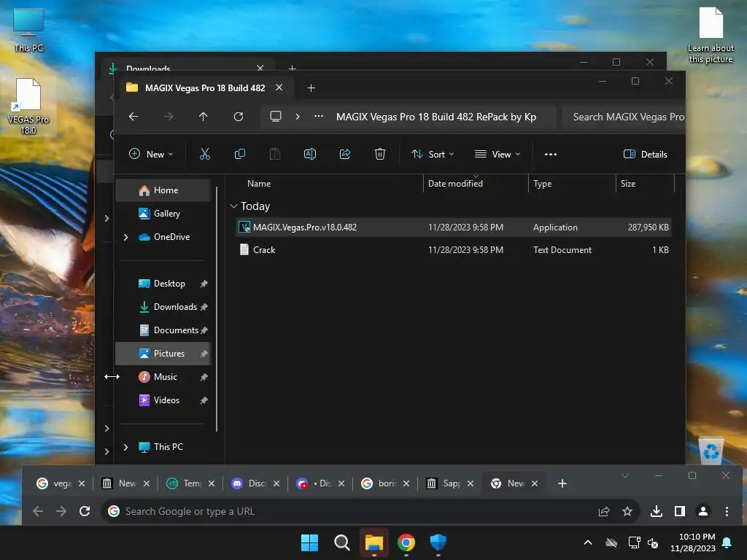747x560 pixels.
Task: Click the Paste clipboard icon in Explorer toolbar
Action: click(275, 154)
